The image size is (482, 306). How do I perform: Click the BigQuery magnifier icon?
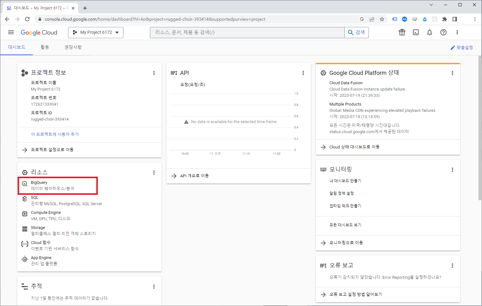pos(25,184)
